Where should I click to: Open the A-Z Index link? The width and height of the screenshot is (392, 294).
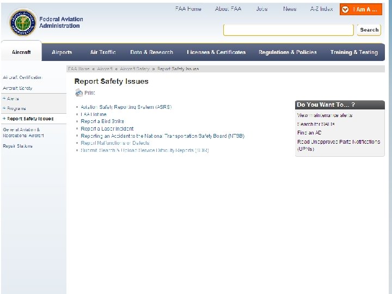(322, 9)
